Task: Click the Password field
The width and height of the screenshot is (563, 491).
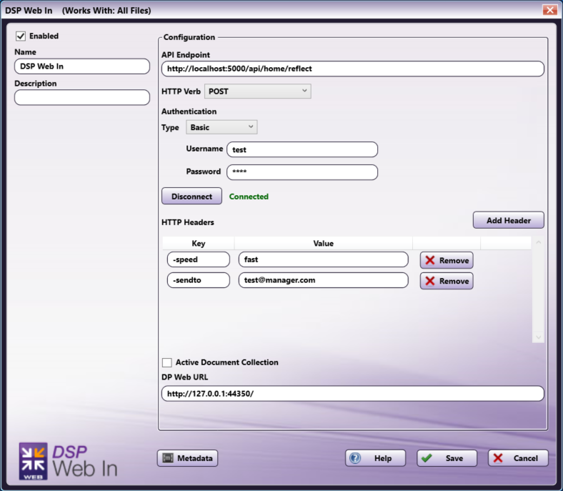Action: click(x=302, y=172)
